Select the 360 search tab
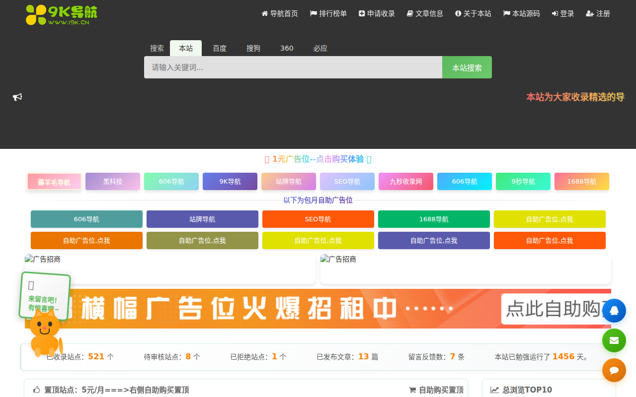The image size is (636, 397). pos(287,48)
